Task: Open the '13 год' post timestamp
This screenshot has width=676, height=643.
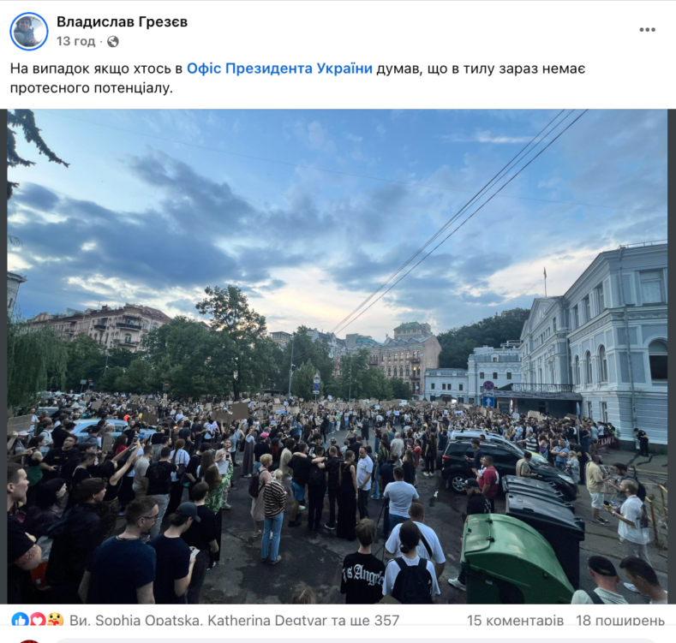Action: (75, 41)
